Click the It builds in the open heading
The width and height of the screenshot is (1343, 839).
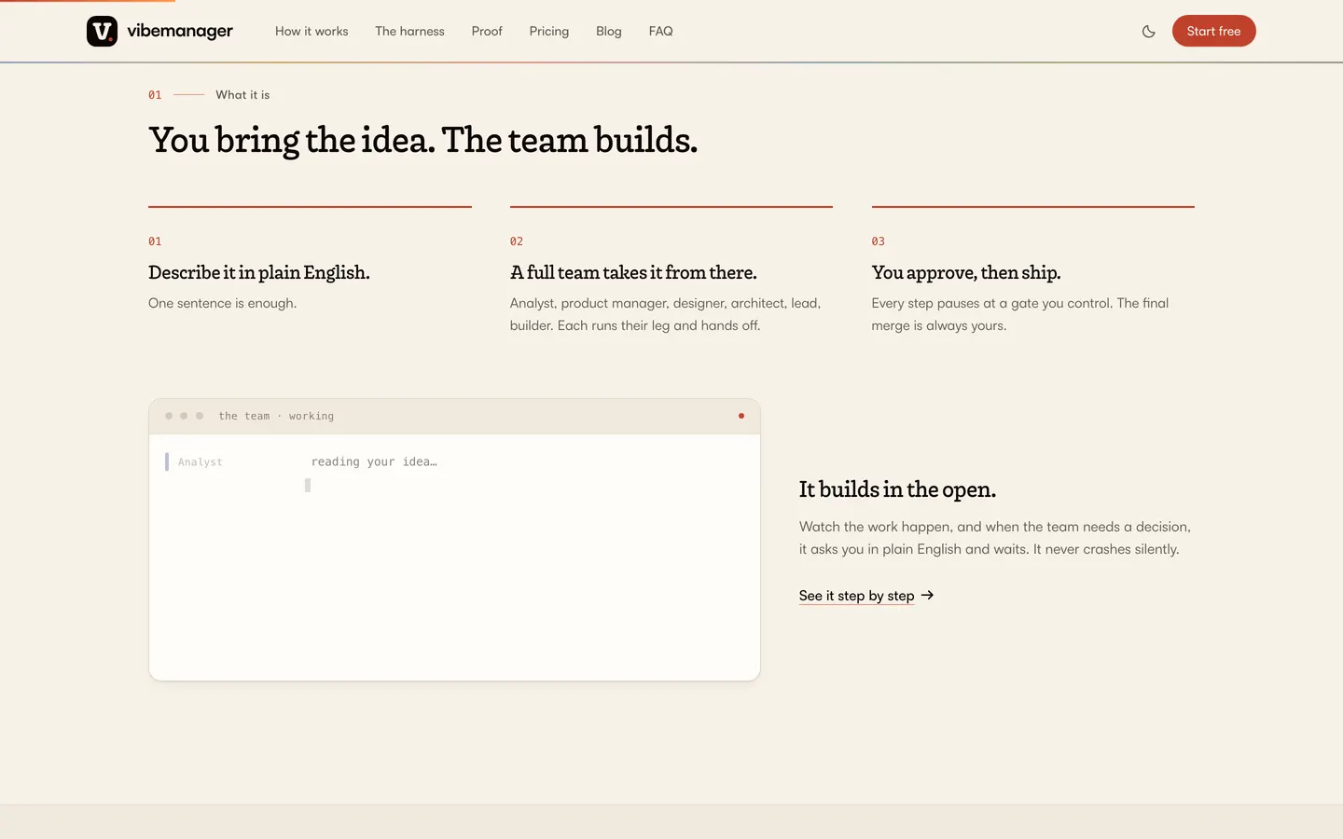tap(897, 489)
